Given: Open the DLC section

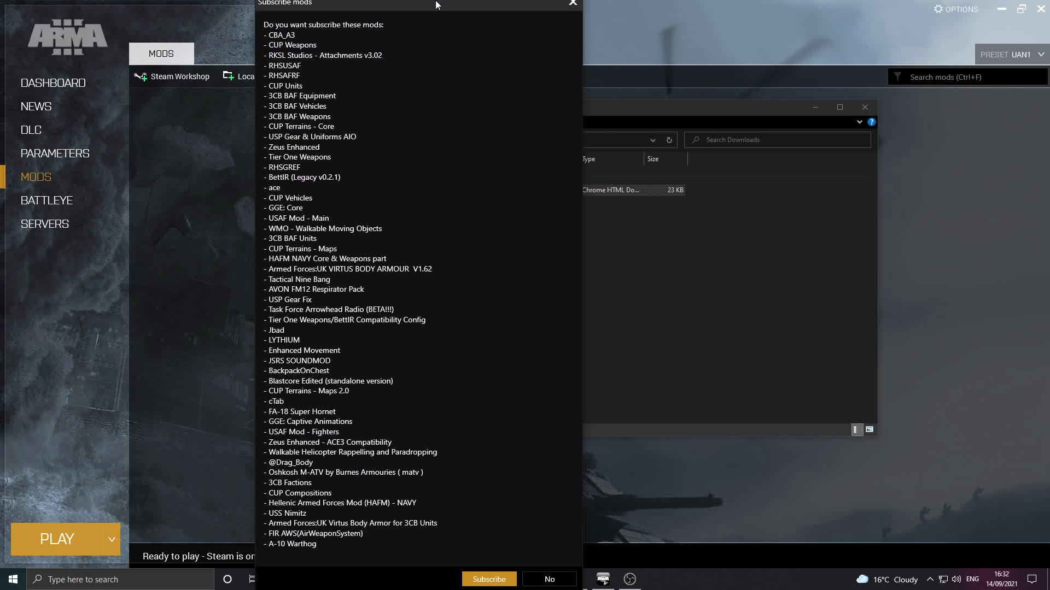Looking at the screenshot, I should click(x=31, y=130).
